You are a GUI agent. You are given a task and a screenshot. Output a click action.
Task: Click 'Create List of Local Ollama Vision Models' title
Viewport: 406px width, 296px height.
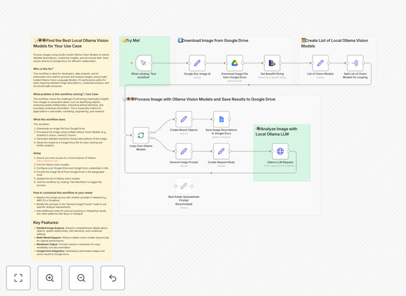click(334, 43)
